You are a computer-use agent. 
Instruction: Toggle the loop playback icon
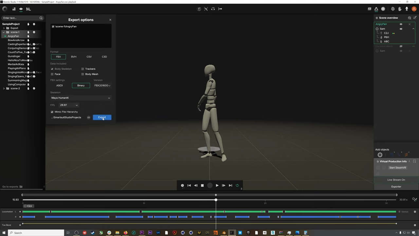point(237,186)
